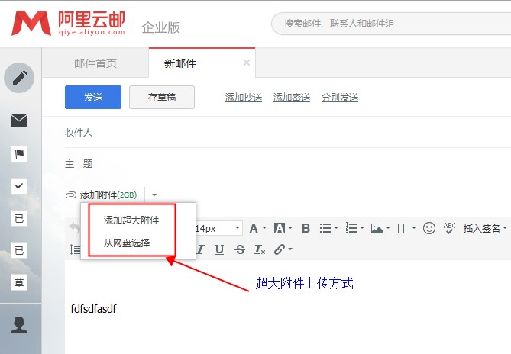Toggle underline text formatting
This screenshot has height=354, width=511.
click(x=219, y=249)
